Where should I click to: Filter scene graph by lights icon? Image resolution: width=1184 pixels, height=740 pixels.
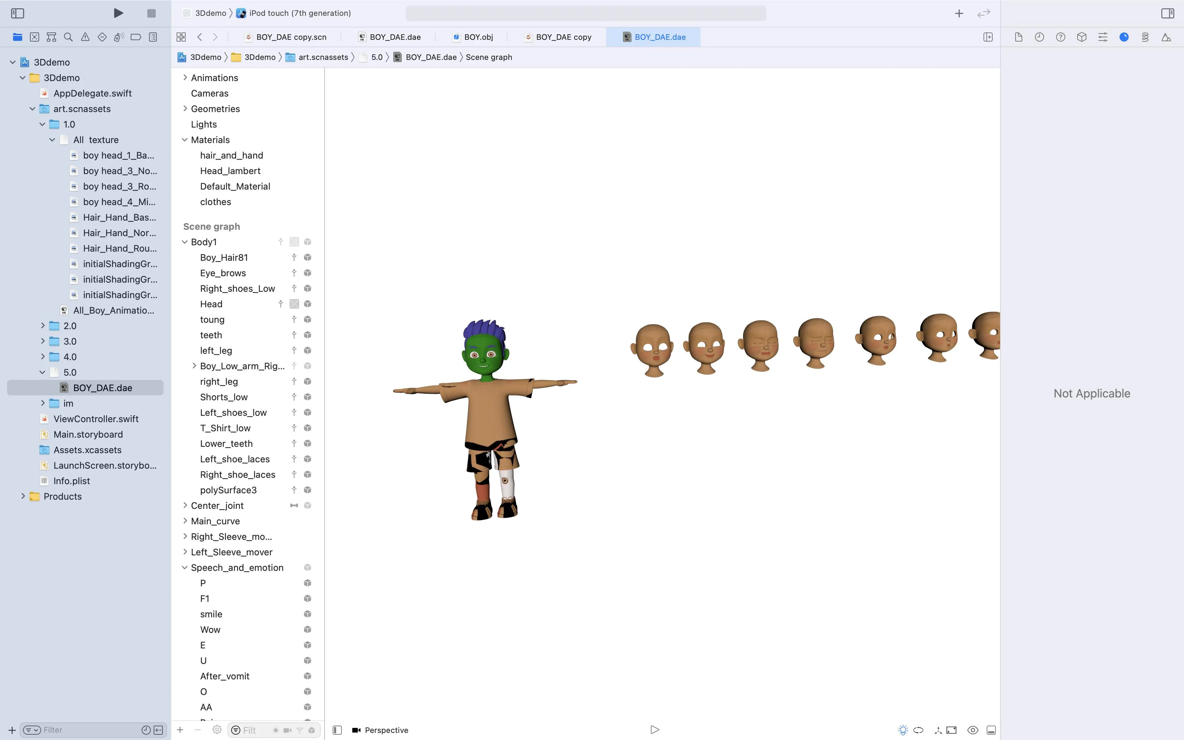[276, 730]
